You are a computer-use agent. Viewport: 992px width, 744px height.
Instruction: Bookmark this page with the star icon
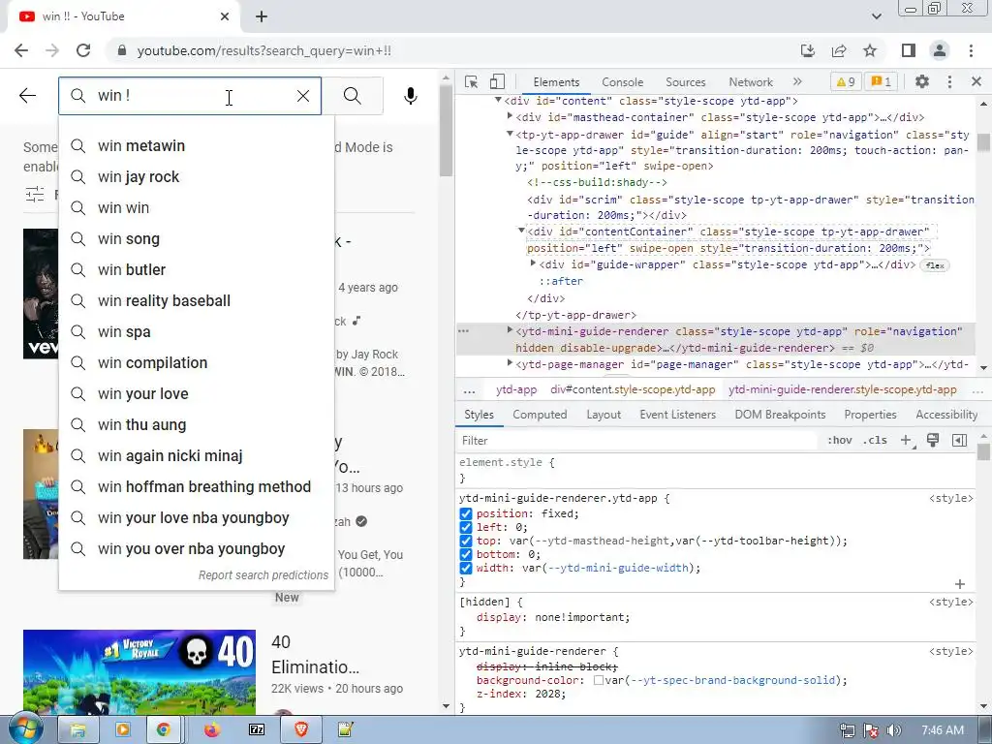(870, 50)
